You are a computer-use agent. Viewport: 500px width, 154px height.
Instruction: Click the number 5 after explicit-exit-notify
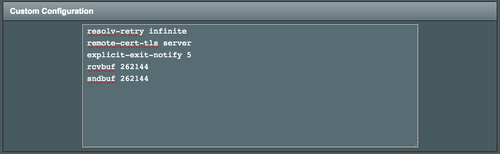[x=189, y=55]
